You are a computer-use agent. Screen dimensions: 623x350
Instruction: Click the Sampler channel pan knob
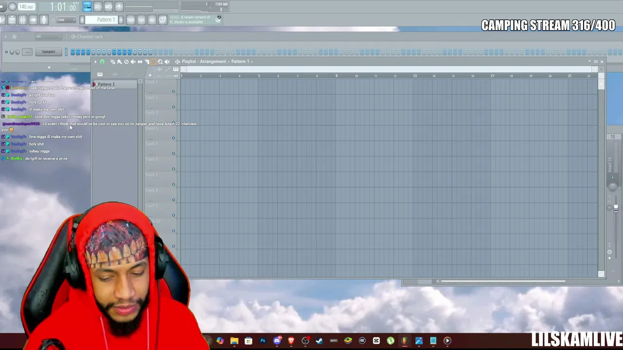pos(12,52)
